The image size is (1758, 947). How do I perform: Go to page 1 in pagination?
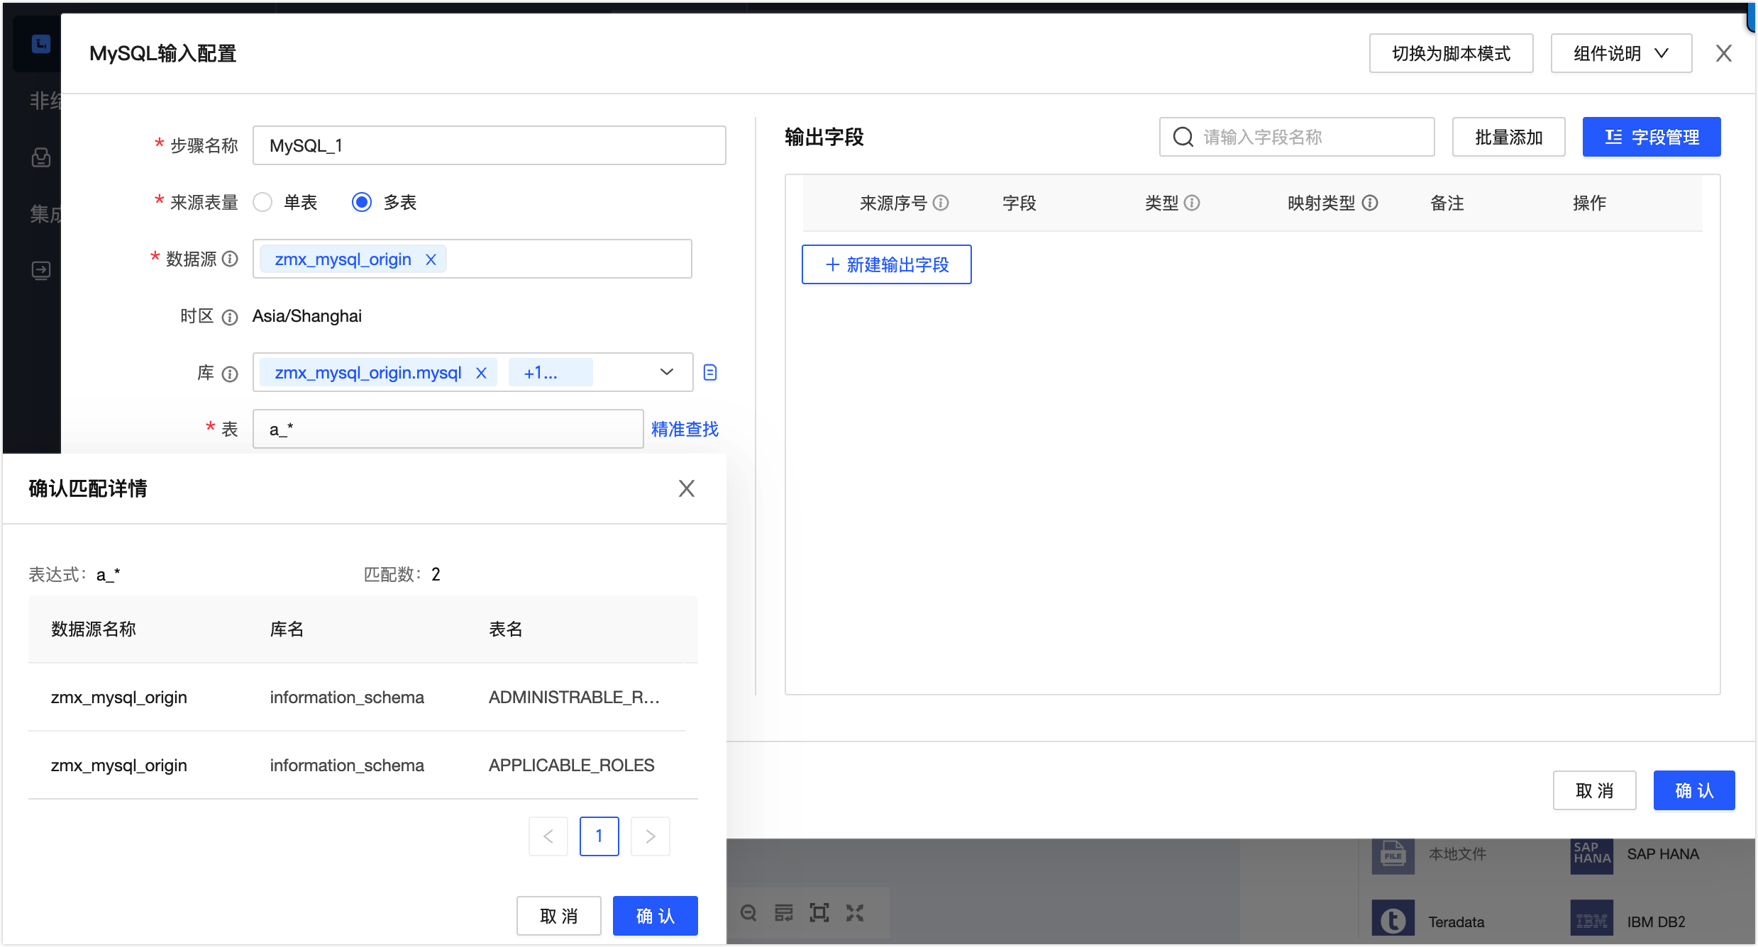[x=599, y=836]
